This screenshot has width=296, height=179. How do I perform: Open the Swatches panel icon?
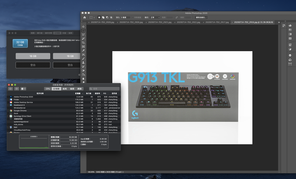point(290,30)
